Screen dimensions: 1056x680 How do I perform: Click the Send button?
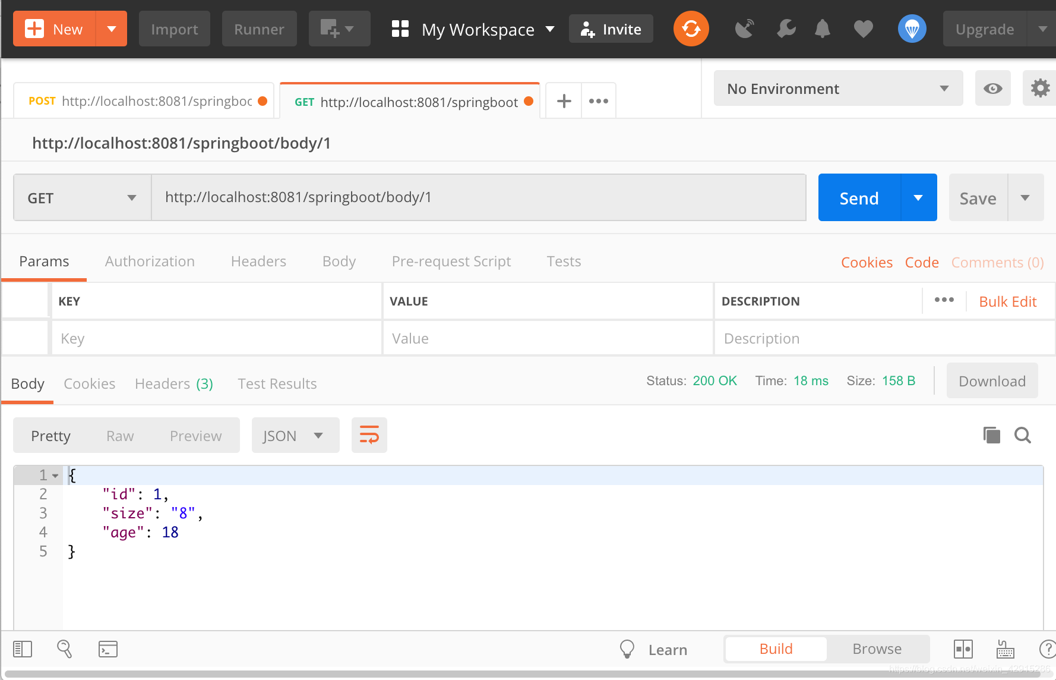tap(859, 197)
